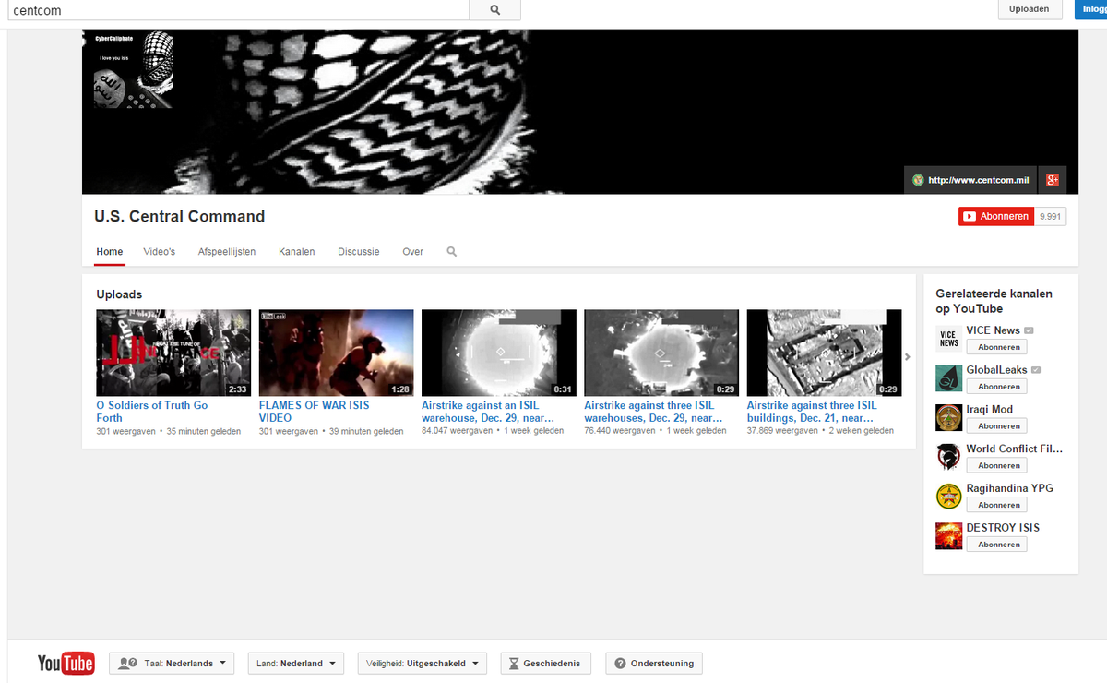
Task: Click Airstrike against an ISIL warehouse title
Action: point(488,412)
